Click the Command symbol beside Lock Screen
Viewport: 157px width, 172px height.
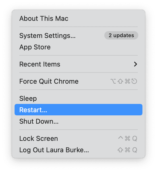point(127,139)
